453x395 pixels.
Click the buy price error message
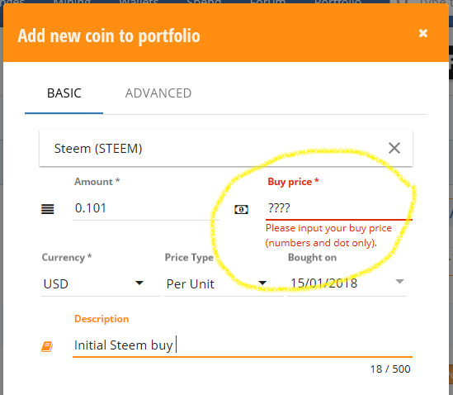click(328, 236)
